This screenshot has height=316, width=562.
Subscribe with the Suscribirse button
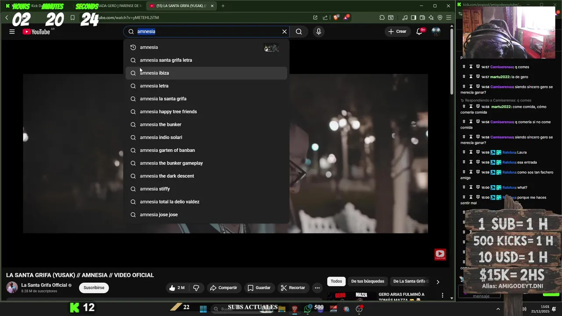click(94, 288)
